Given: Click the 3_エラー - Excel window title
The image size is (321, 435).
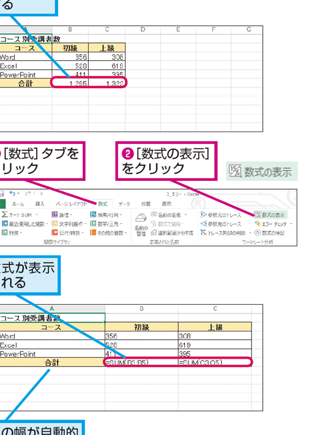Looking at the screenshot, I should [182, 194].
